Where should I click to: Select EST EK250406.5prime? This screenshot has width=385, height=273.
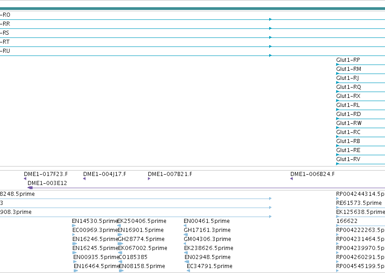coord(142,221)
